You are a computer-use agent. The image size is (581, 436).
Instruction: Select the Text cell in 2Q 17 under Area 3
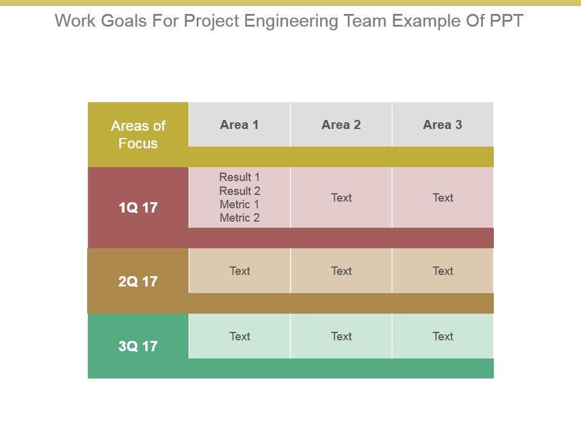tap(442, 271)
